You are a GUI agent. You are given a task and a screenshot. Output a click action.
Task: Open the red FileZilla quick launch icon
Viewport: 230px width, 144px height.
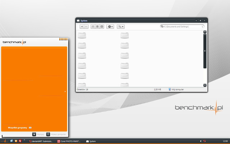click(x=20, y=141)
